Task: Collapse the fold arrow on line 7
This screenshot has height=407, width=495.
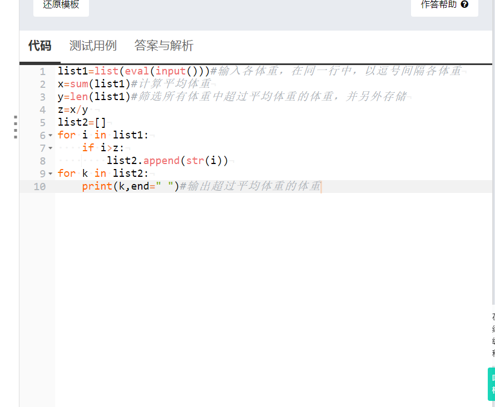Action: click(x=51, y=148)
